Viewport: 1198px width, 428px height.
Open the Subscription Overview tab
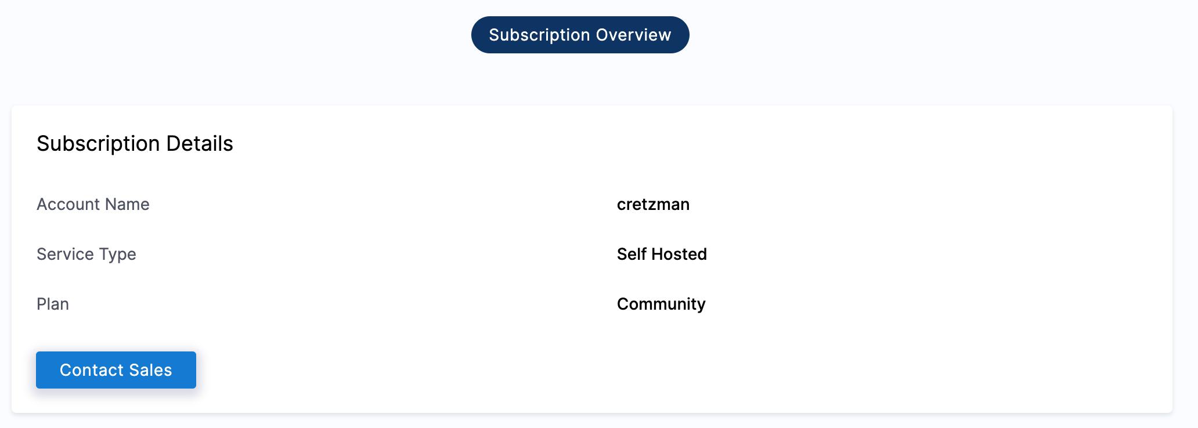point(580,35)
